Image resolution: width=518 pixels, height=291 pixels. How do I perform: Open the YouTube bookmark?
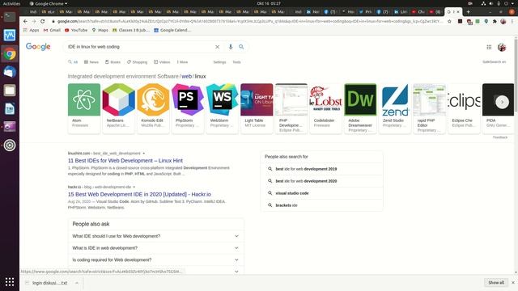click(76, 30)
